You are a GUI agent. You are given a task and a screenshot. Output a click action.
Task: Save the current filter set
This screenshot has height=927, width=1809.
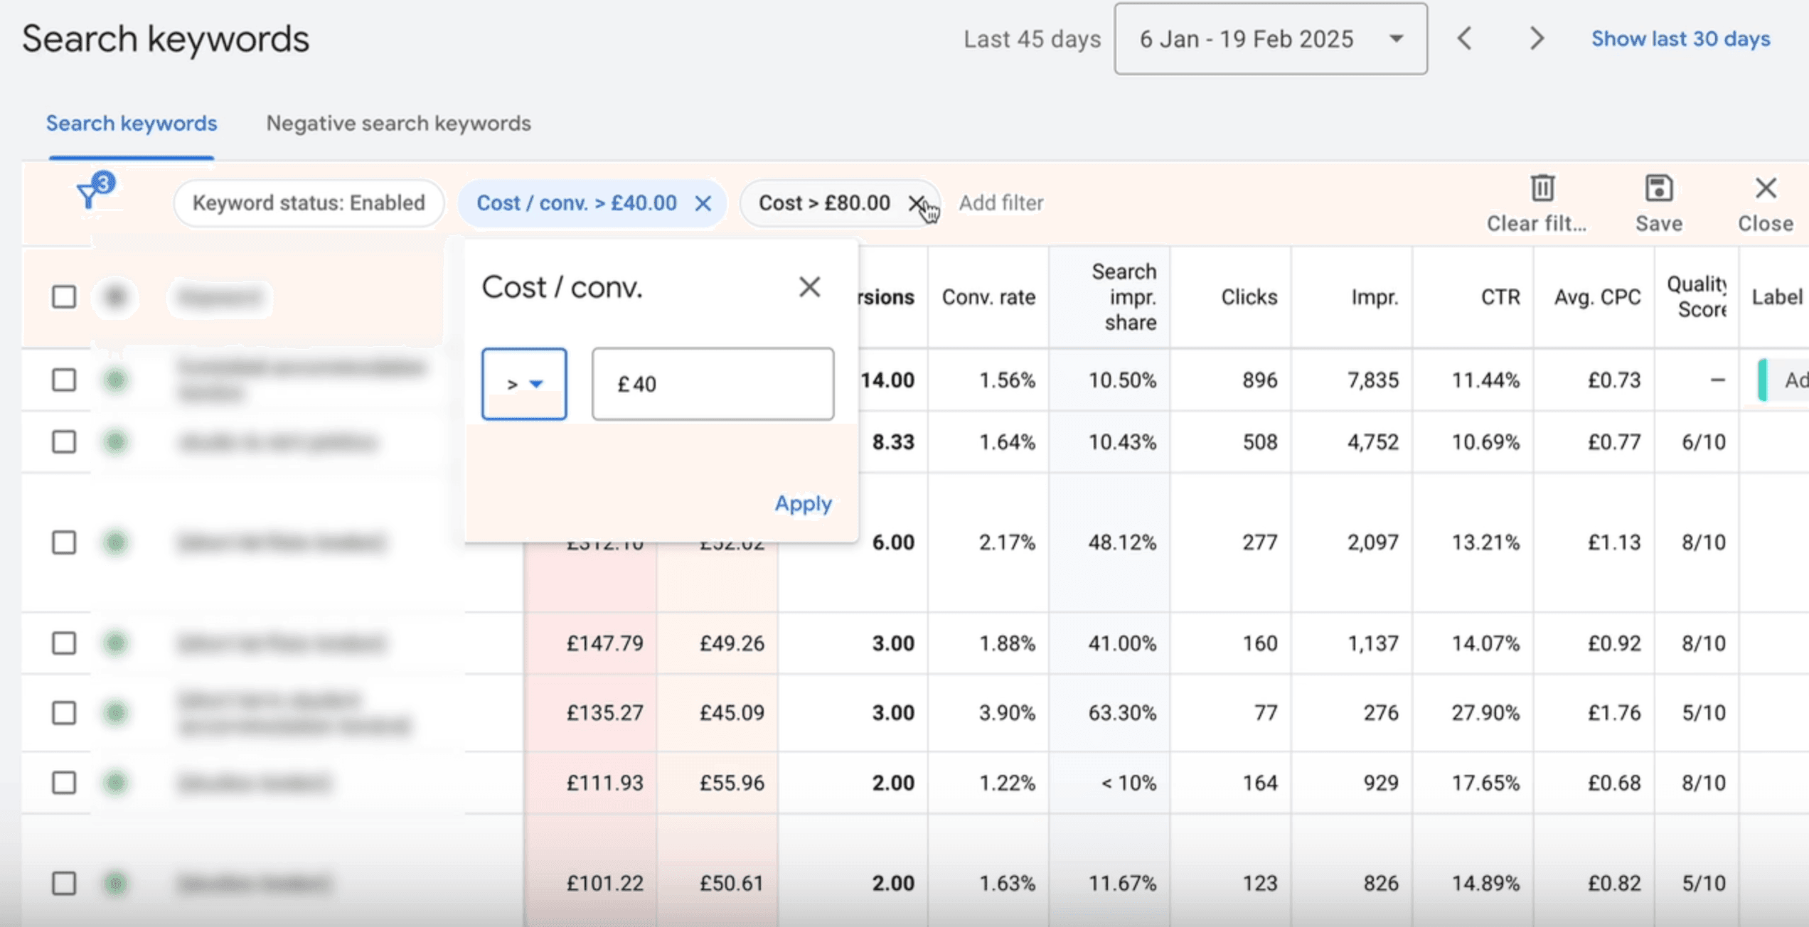click(1658, 189)
